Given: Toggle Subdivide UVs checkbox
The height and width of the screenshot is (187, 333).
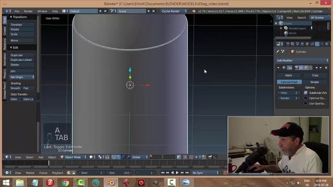Looking at the screenshot, I should pyautogui.click(x=305, y=92).
